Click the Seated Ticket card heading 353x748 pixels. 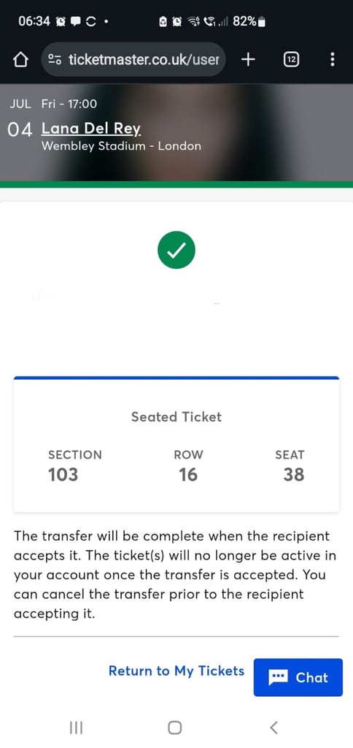coord(176,417)
